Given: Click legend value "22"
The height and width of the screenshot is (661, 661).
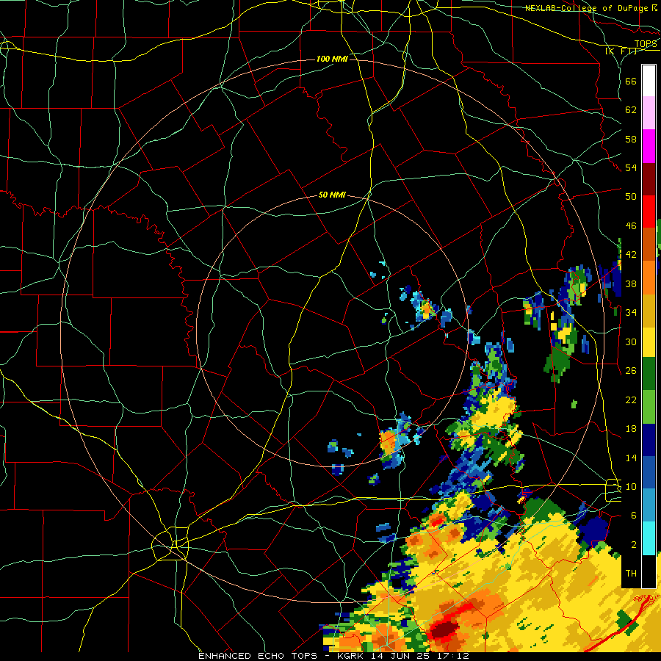Looking at the screenshot, I should [x=631, y=400].
